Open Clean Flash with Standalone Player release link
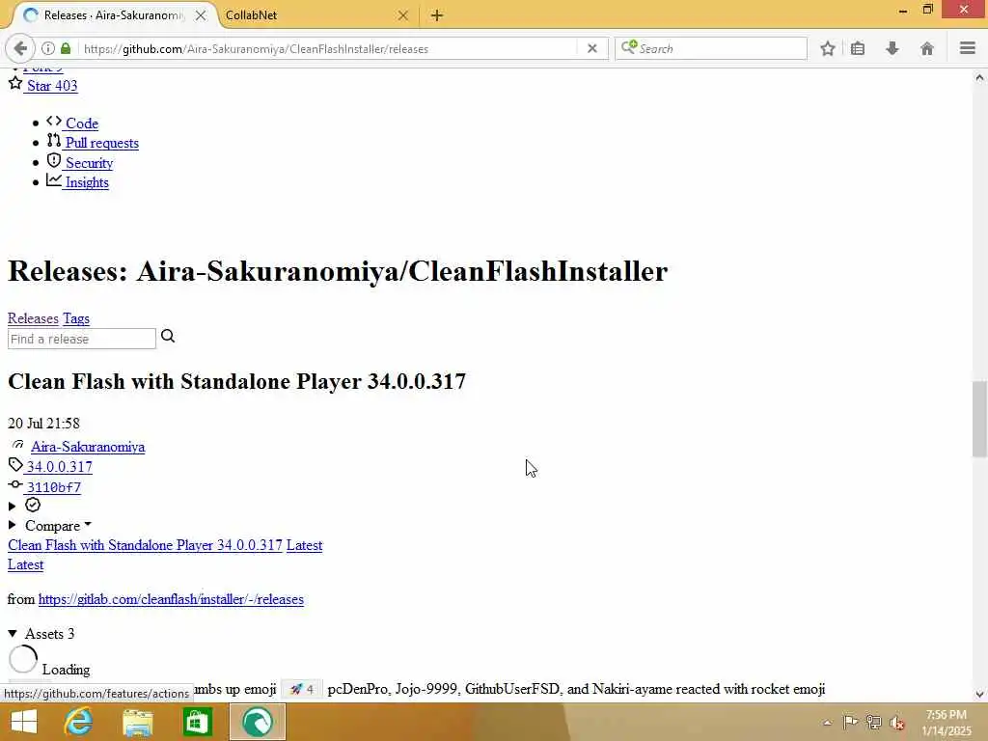 coord(145,545)
